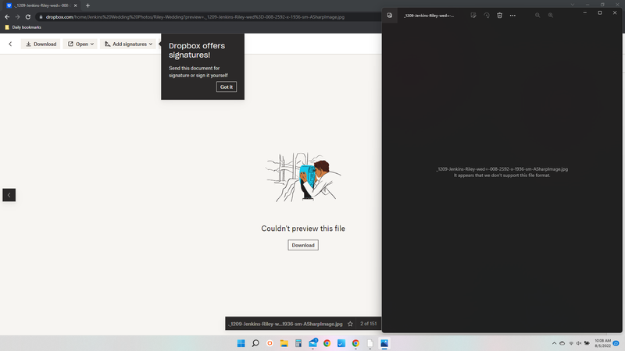625x351 pixels.
Task: Open the notification count badge
Action: [x=616, y=343]
